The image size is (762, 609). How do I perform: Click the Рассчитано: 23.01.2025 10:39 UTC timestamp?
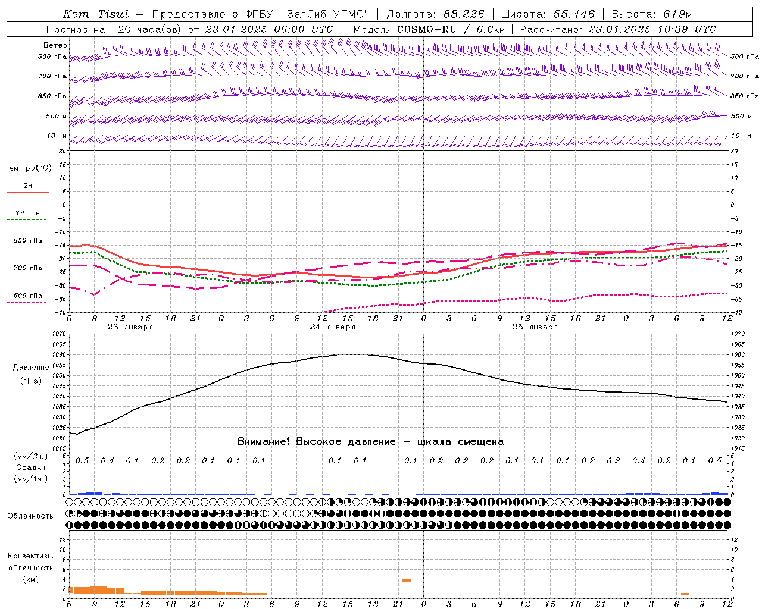[x=618, y=29]
